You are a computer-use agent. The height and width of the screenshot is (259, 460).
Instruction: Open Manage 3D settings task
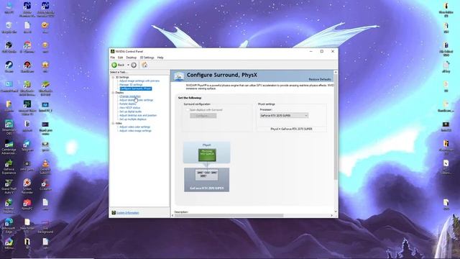(131, 85)
